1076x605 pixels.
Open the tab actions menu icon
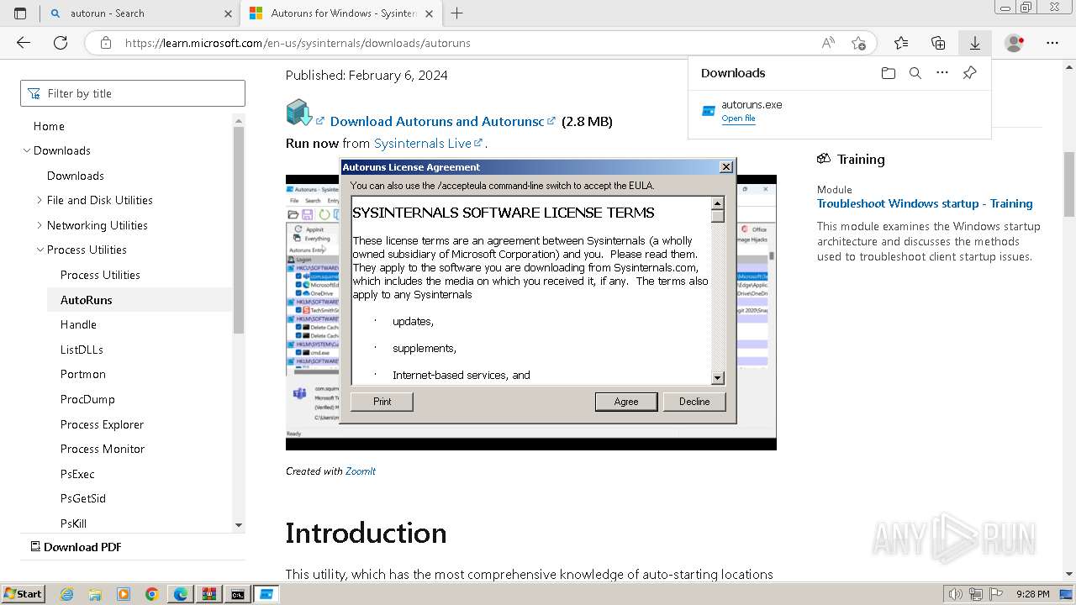[20, 13]
